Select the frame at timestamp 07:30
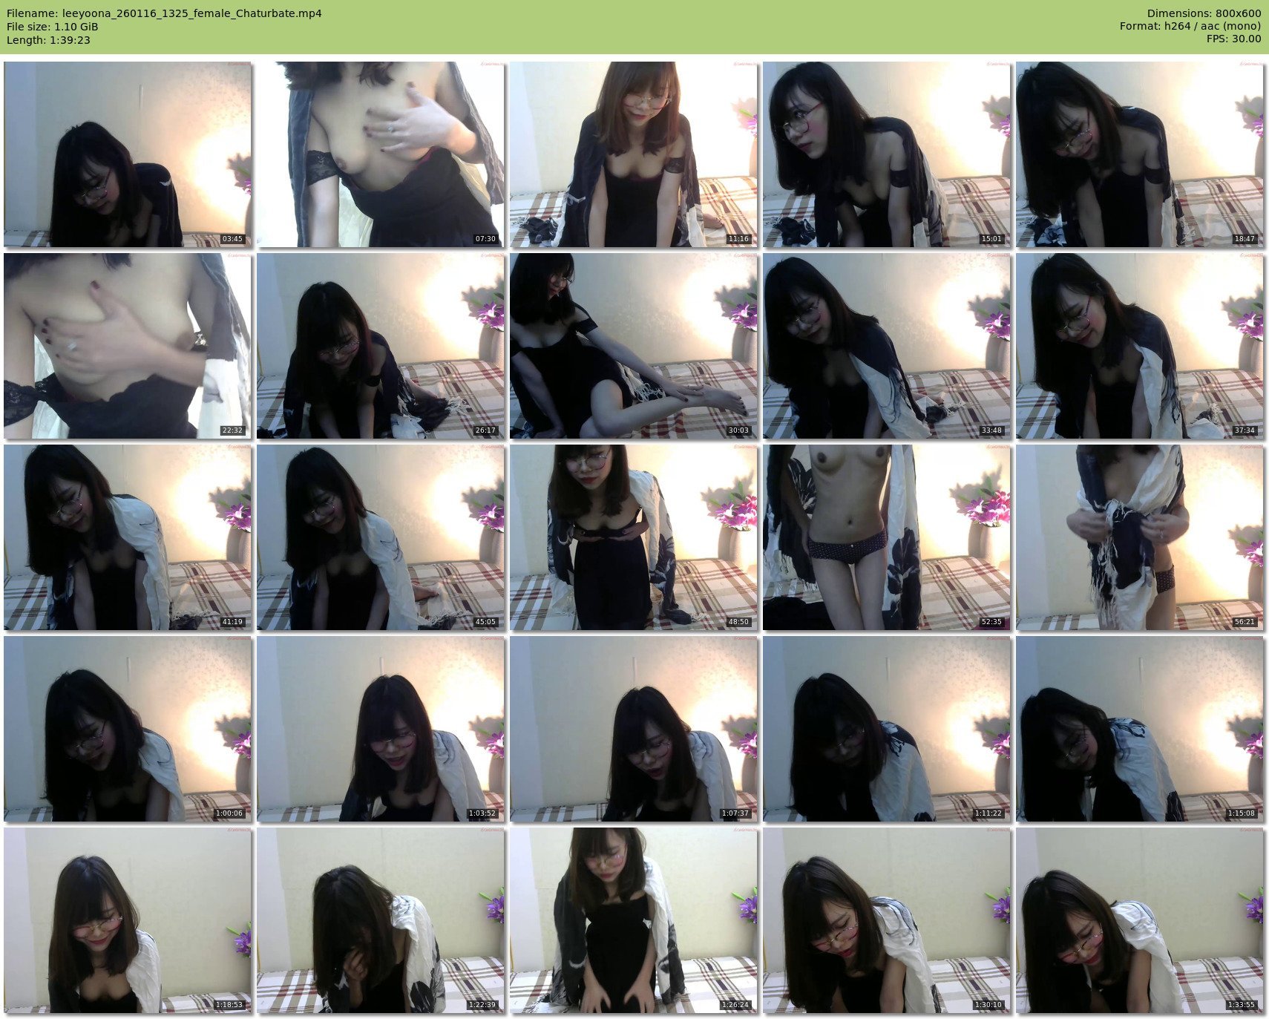The width and height of the screenshot is (1269, 1019). (381, 154)
